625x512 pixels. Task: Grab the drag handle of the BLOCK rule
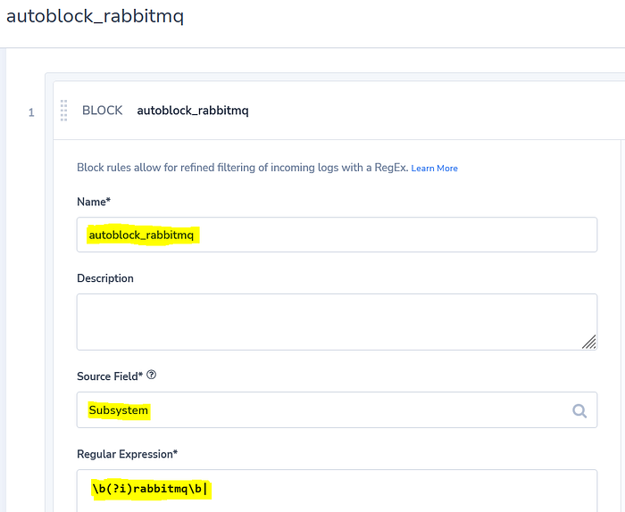click(63, 111)
